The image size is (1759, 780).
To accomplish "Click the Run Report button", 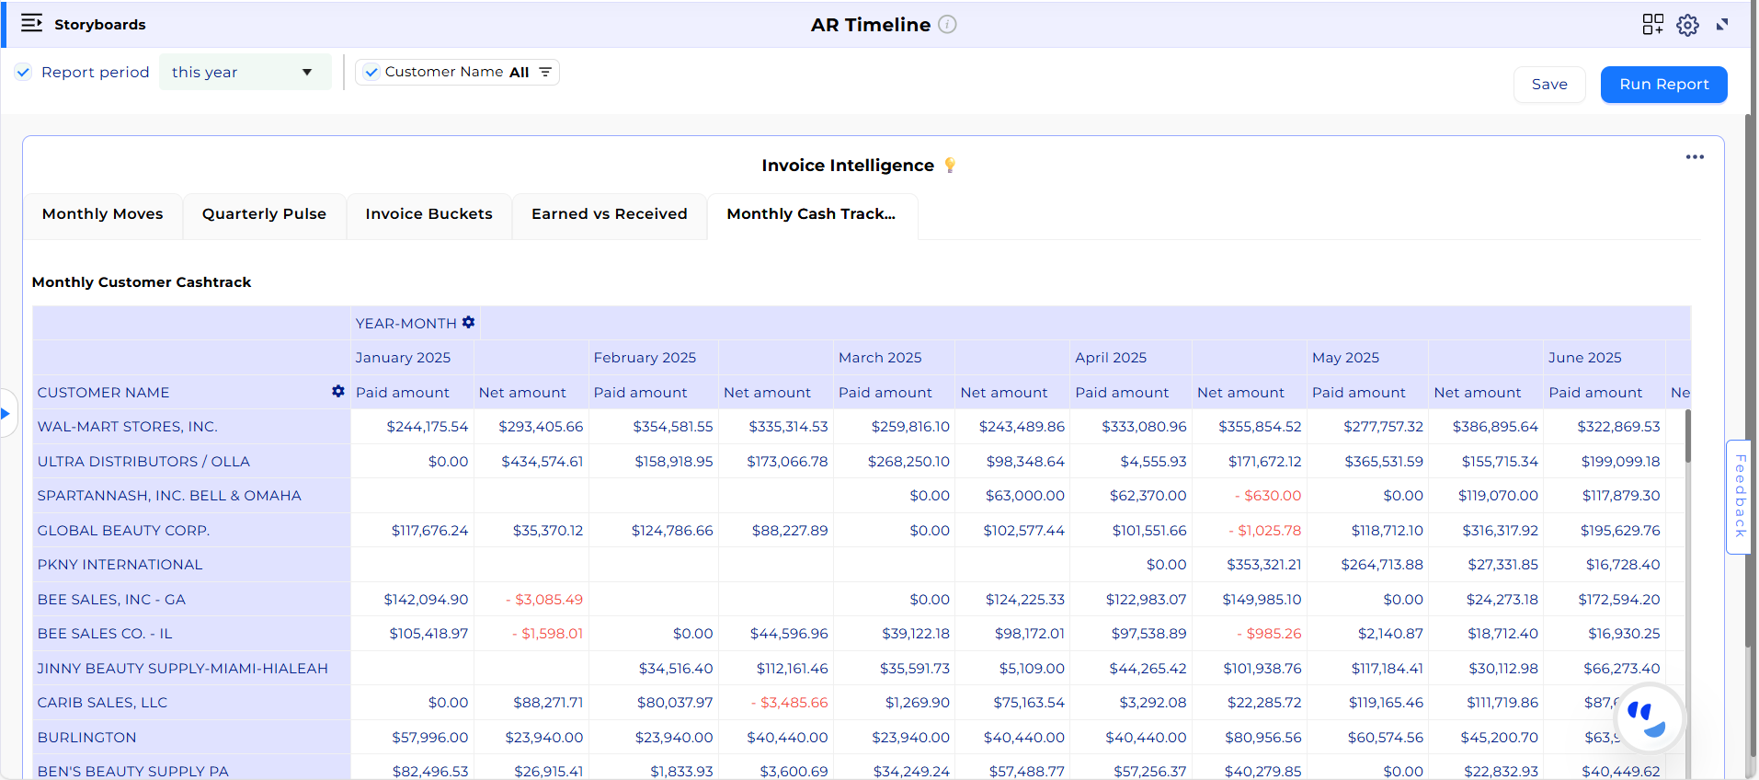I will pos(1663,85).
